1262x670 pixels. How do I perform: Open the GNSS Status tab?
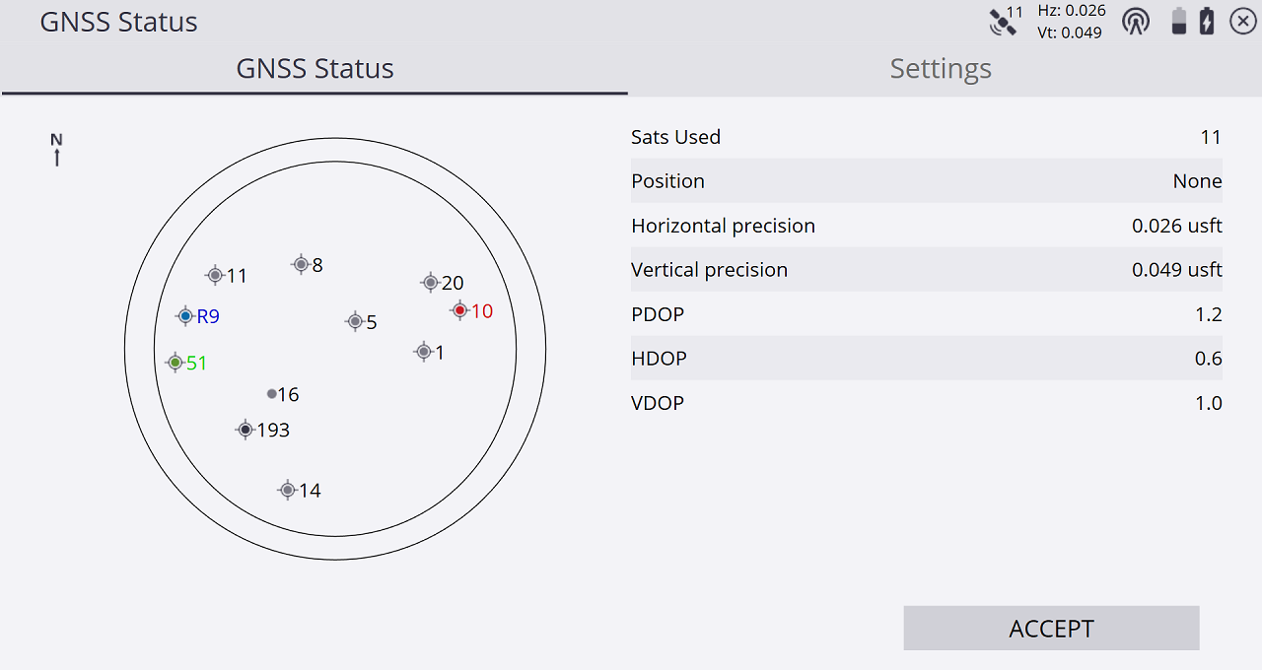click(315, 69)
